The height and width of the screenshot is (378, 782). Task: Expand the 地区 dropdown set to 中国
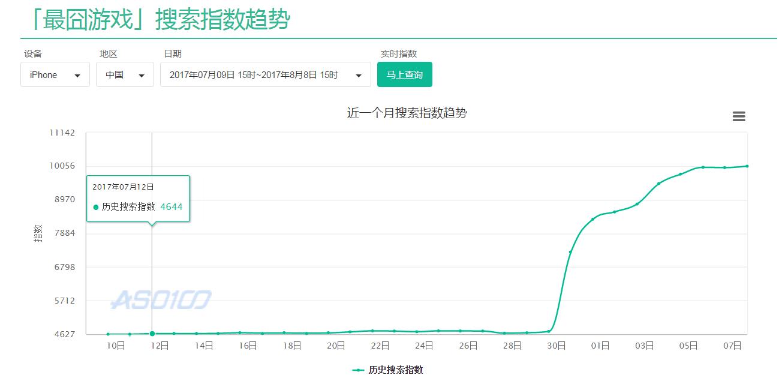click(x=125, y=75)
